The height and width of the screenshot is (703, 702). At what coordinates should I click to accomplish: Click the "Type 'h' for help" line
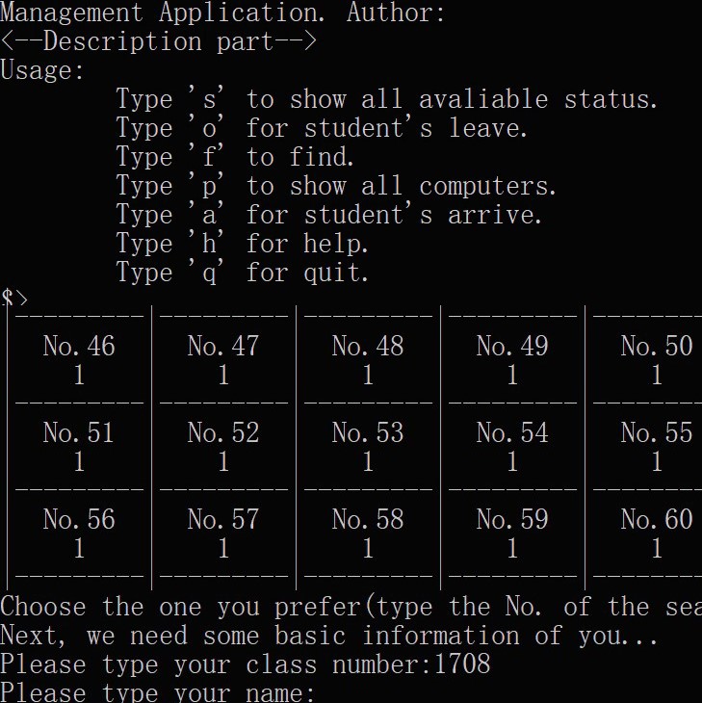(x=243, y=244)
